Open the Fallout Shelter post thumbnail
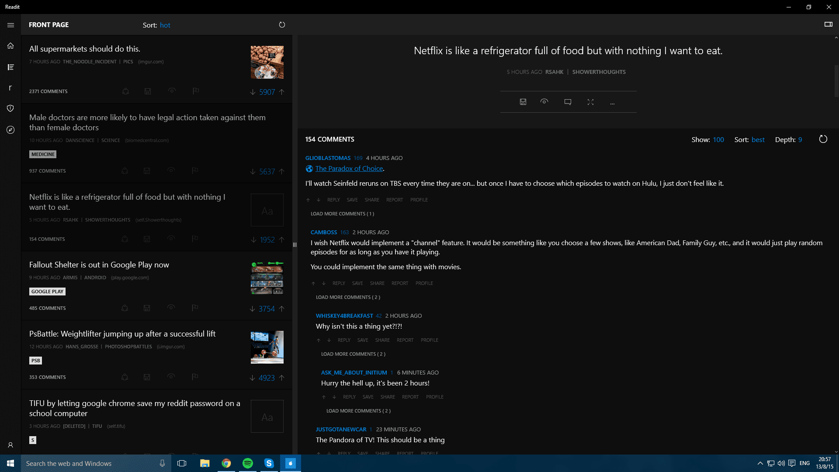 267,278
